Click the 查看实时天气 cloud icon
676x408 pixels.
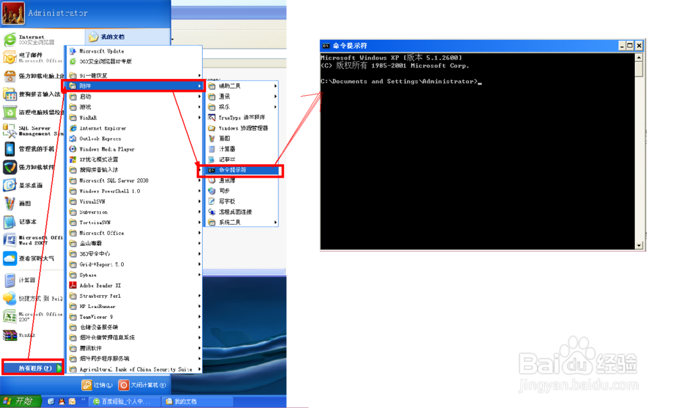tap(9, 259)
